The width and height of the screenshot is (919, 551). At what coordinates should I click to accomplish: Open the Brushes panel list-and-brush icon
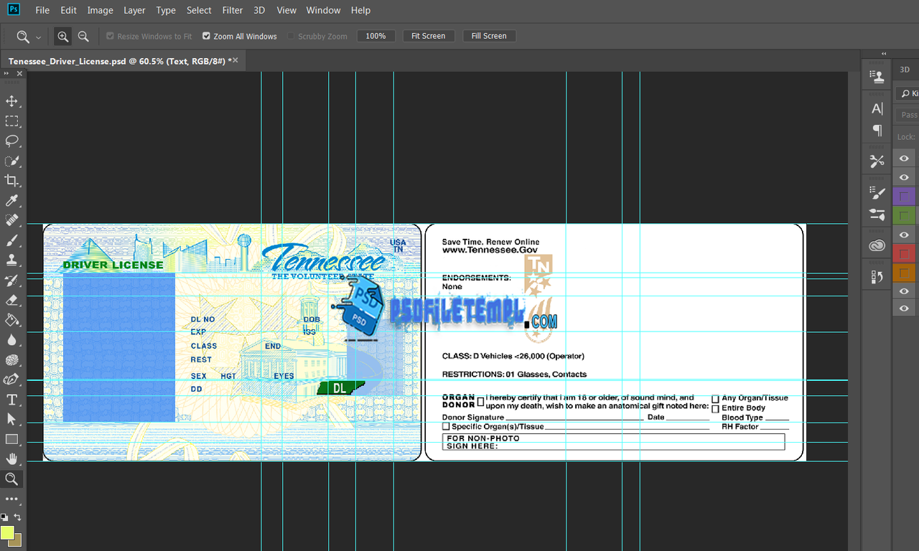877,192
